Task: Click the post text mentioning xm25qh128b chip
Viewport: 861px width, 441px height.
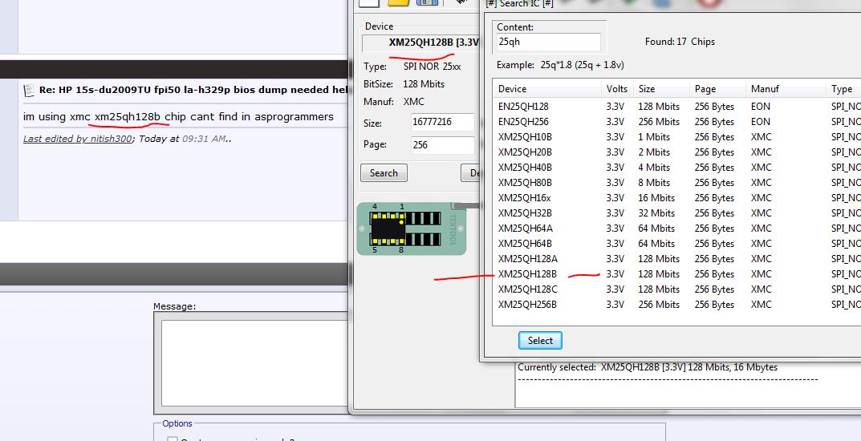Action: (x=178, y=117)
